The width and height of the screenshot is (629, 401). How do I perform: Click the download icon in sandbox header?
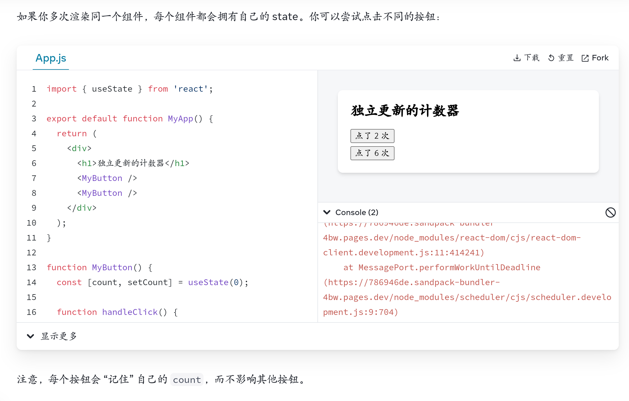517,58
